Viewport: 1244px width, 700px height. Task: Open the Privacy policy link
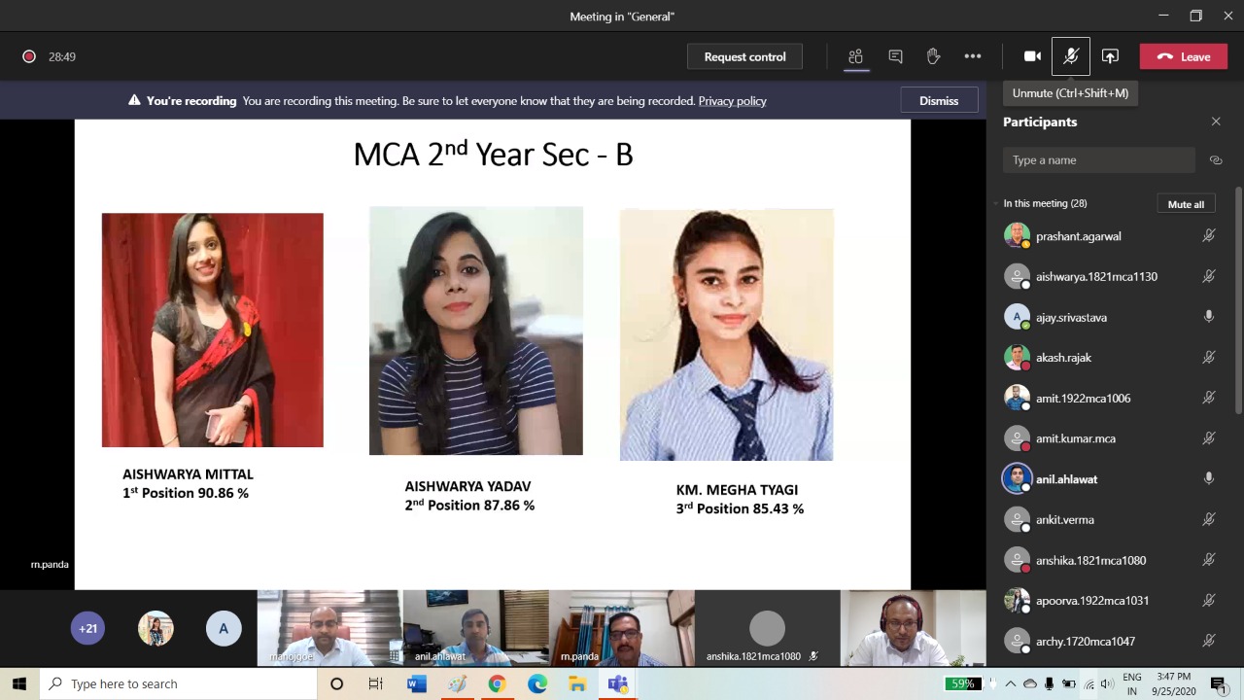click(732, 101)
